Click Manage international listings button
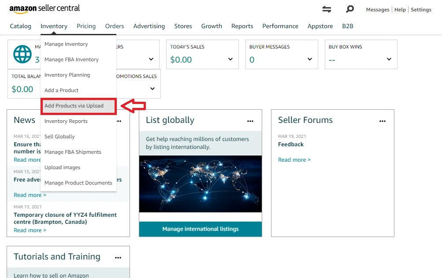This screenshot has width=442, height=278. point(201,229)
